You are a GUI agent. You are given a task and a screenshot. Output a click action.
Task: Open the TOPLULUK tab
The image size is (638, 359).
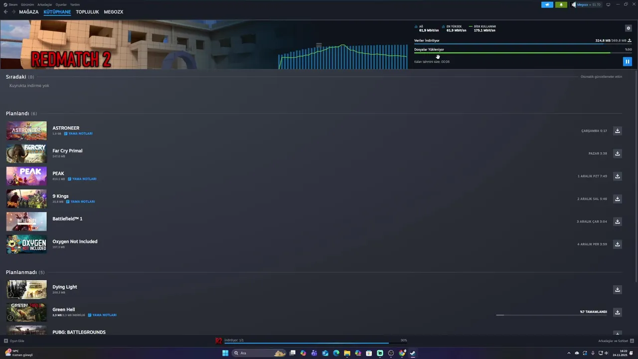pyautogui.click(x=87, y=12)
